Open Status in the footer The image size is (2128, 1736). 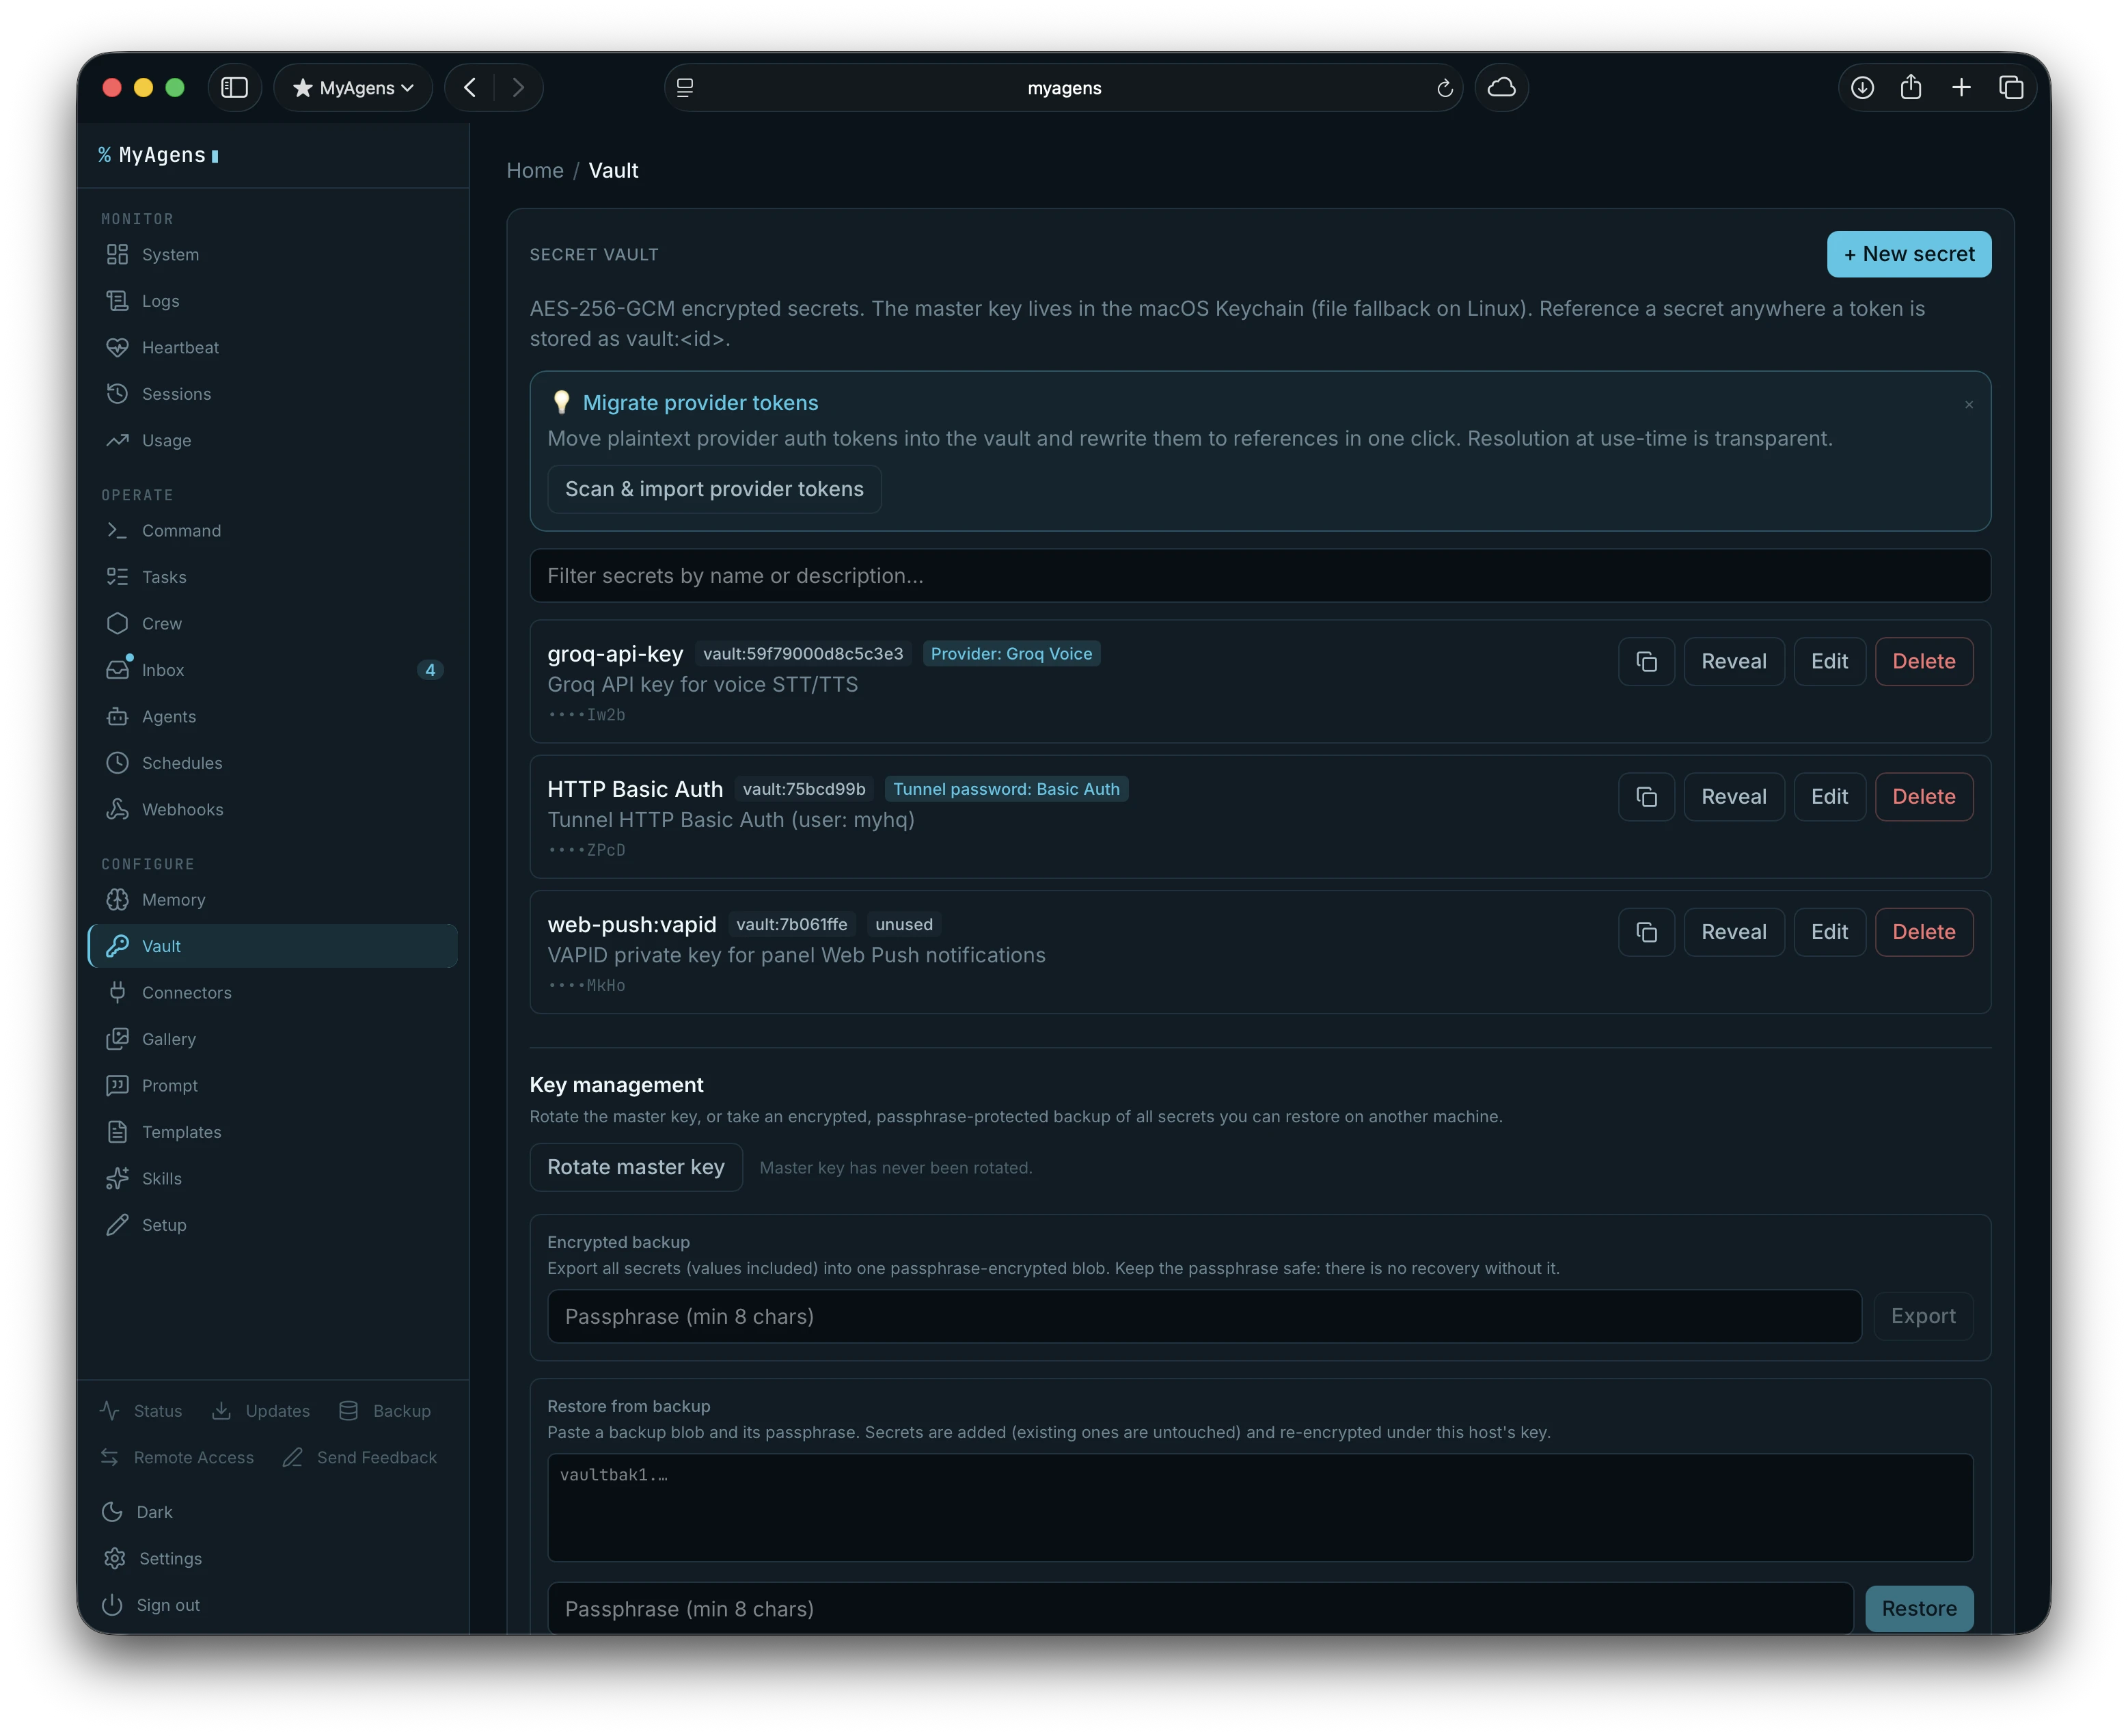141,1411
